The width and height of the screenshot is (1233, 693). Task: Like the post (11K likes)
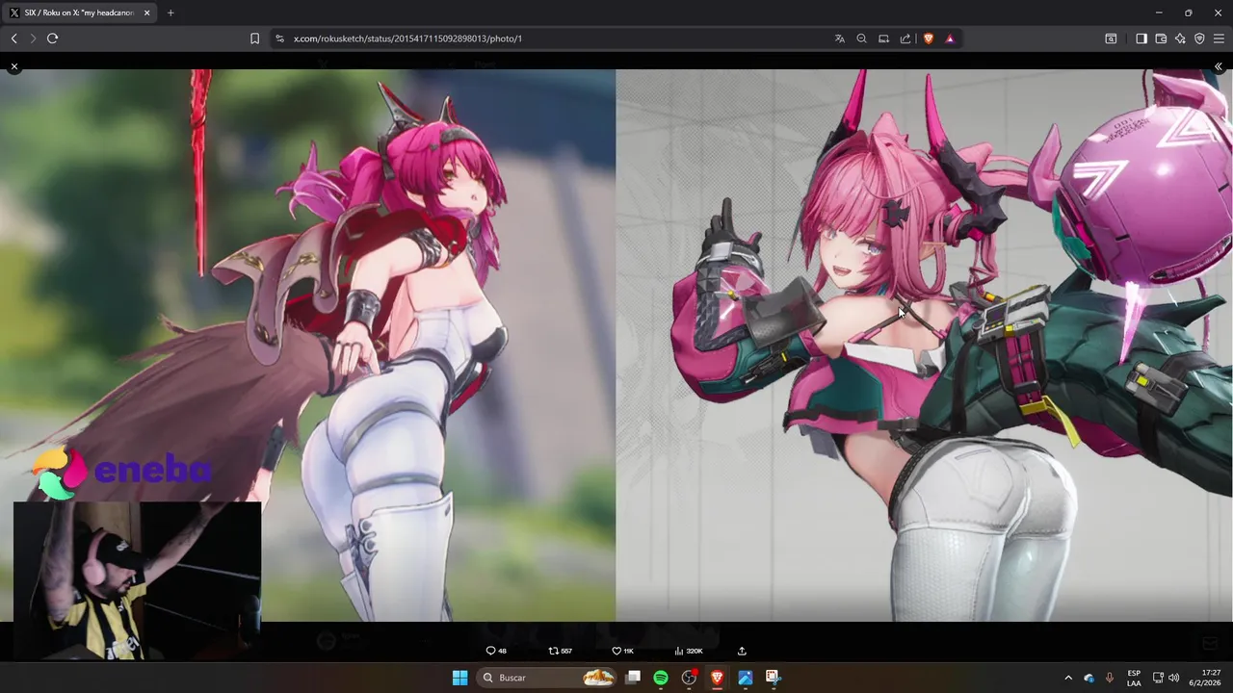623,651
